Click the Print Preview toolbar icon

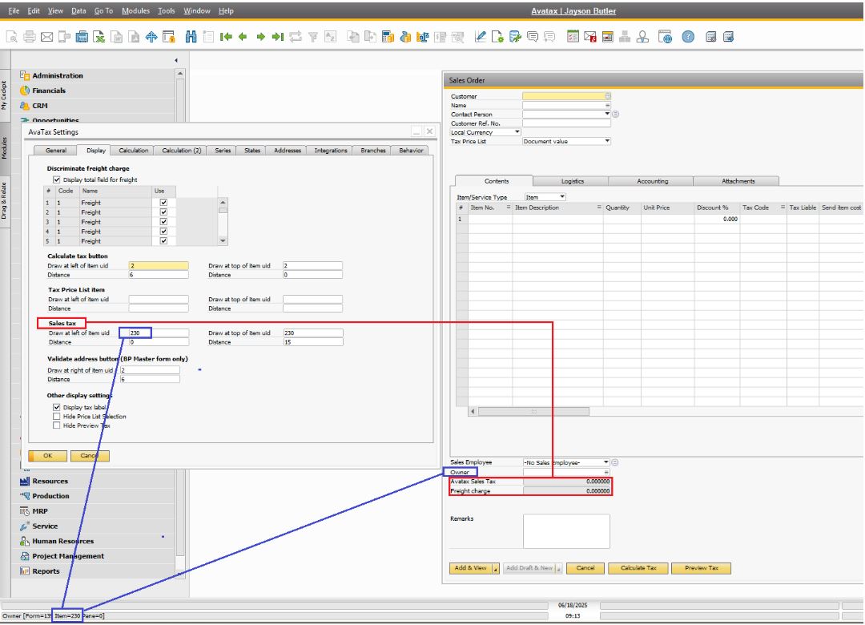[x=11, y=37]
